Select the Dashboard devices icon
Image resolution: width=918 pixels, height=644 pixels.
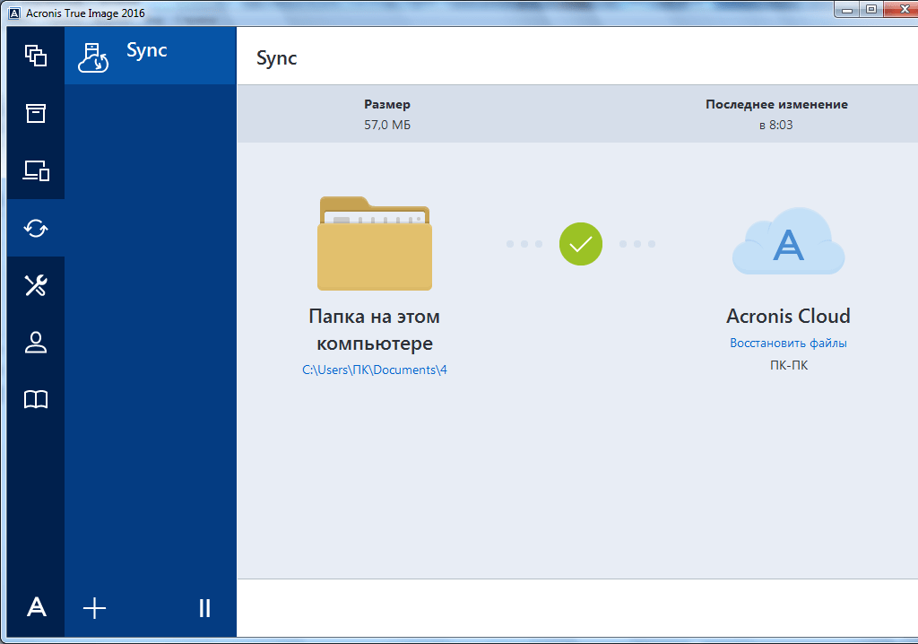coord(36,170)
